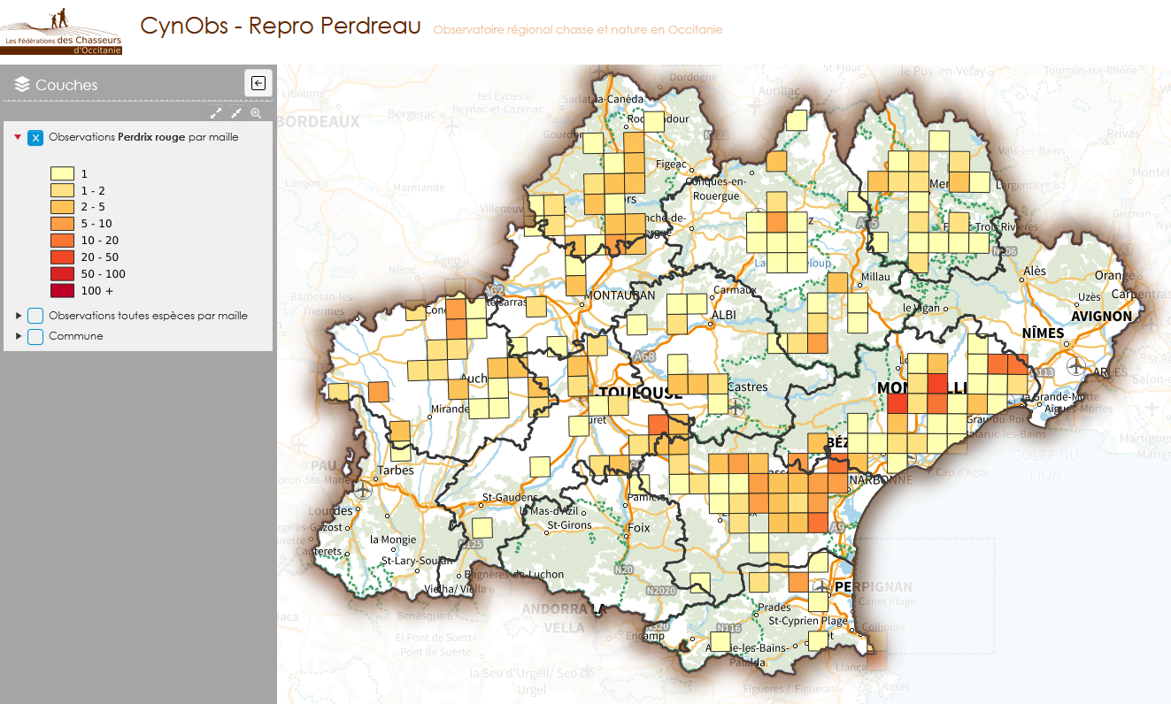Collapse the Couches panel with arrow button
1171x704 pixels.
[258, 83]
